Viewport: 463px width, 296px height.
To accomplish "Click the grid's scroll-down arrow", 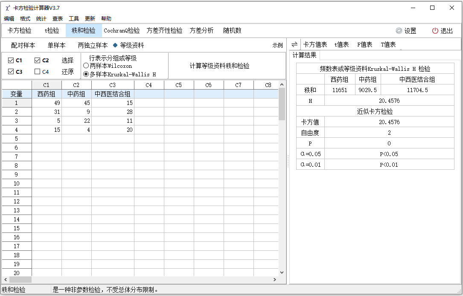I will (282, 273).
